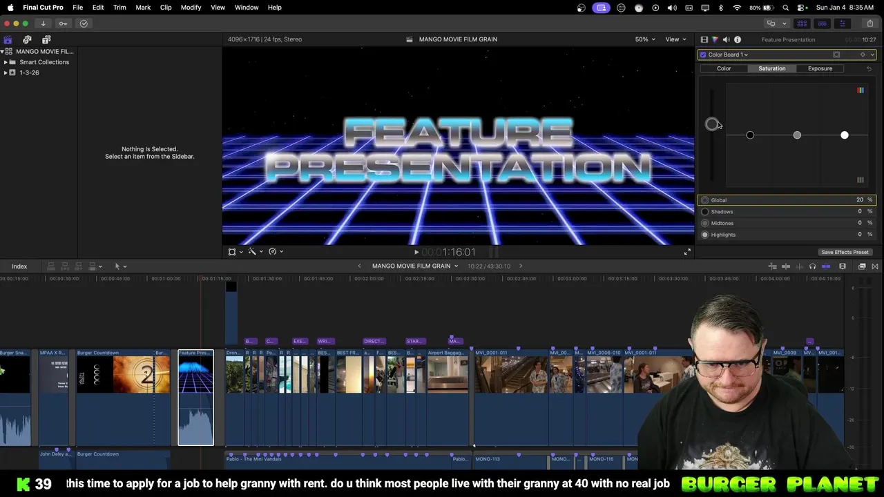
Task: Open clip appearance filmstrip icon
Action: (843, 266)
